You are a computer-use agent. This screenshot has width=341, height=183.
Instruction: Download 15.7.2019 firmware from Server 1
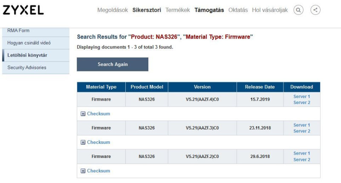coord(302,96)
